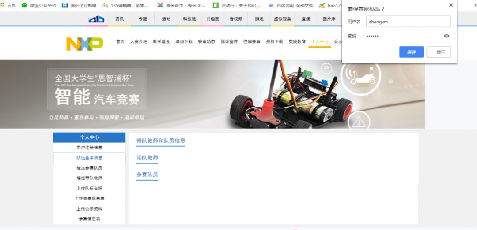Click the 带队教师 section heading

pos(147,158)
